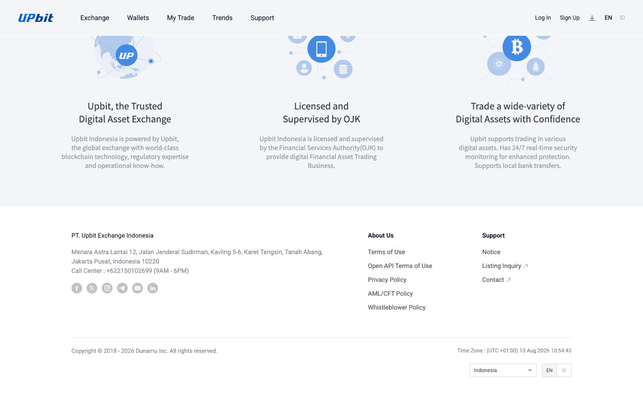Viewport: 643px width, 402px height.
Task: Click the Menara Astra address text
Action: coord(197,256)
